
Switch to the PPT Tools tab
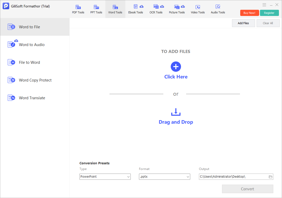pyautogui.click(x=96, y=9)
